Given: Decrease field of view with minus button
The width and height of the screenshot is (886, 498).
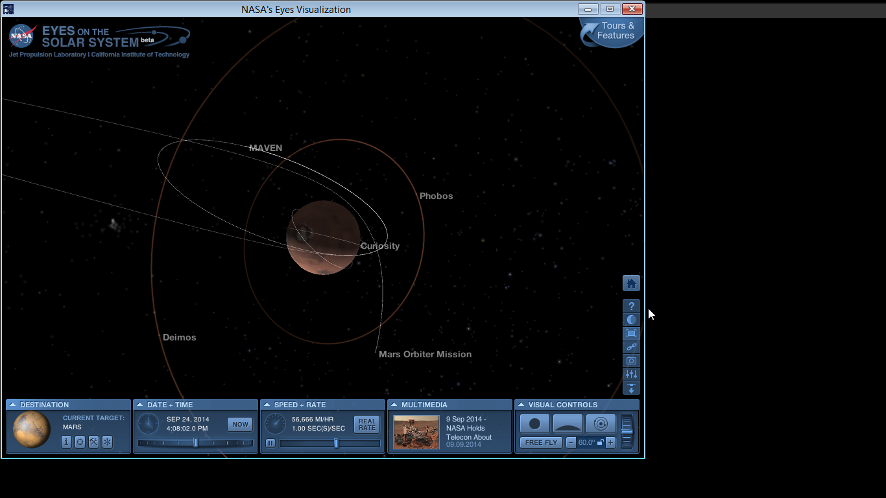Looking at the screenshot, I should [571, 443].
